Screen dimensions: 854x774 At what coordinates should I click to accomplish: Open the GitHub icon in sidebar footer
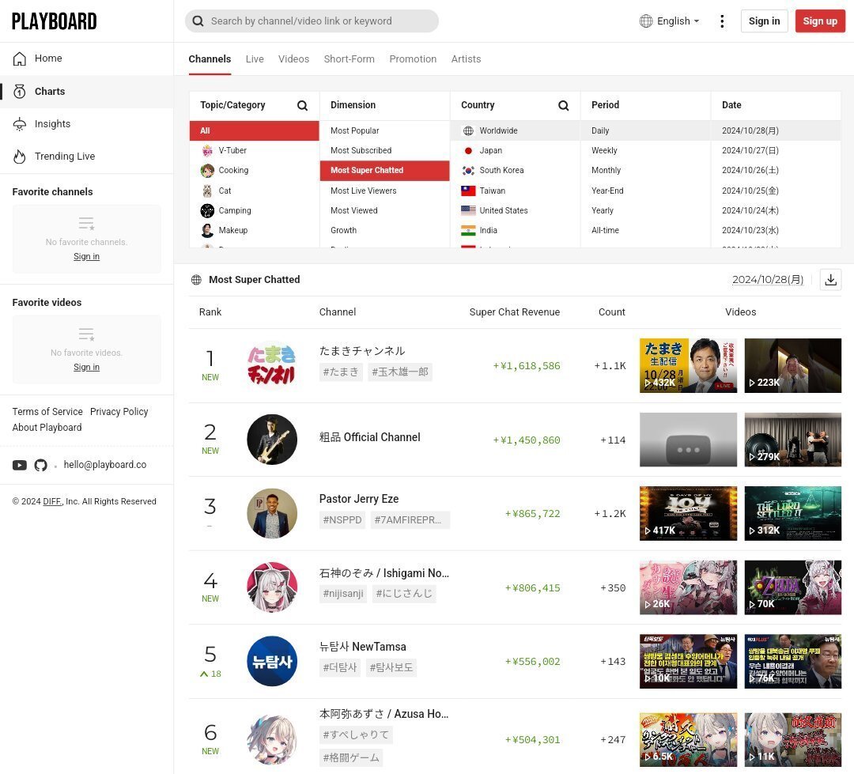click(x=41, y=465)
